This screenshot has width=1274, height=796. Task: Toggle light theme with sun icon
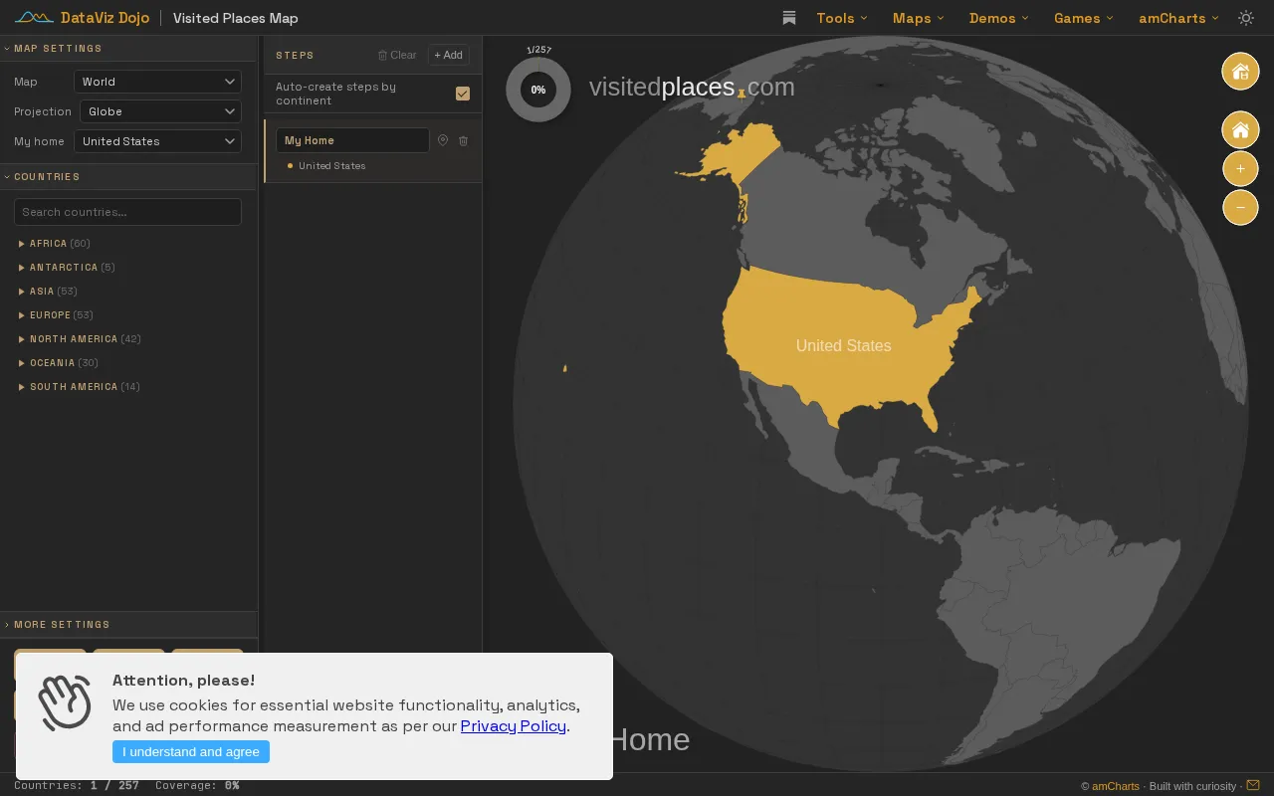[1246, 18]
